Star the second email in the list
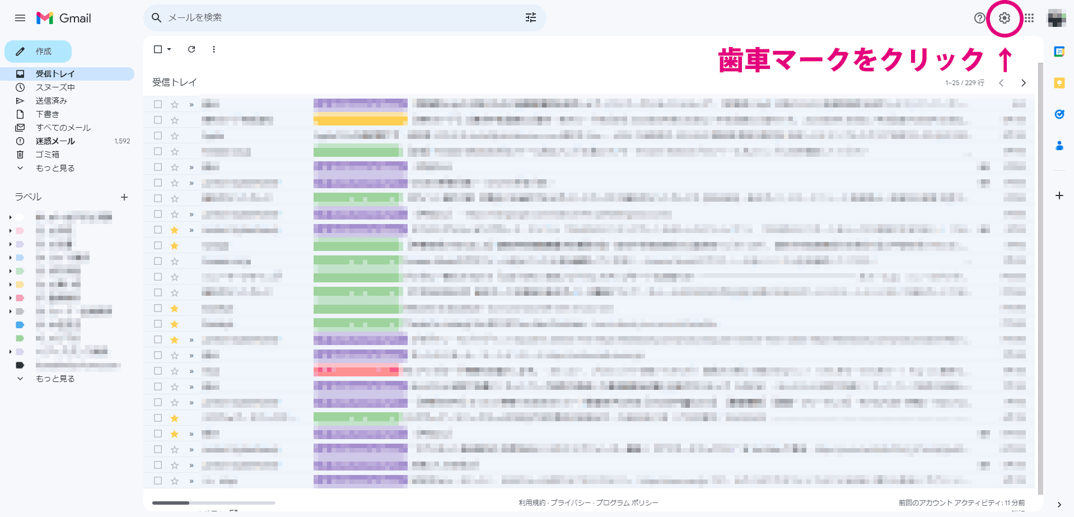 [175, 120]
